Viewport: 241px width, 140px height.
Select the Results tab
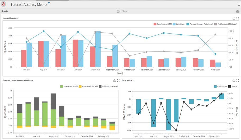[x=5, y=11]
